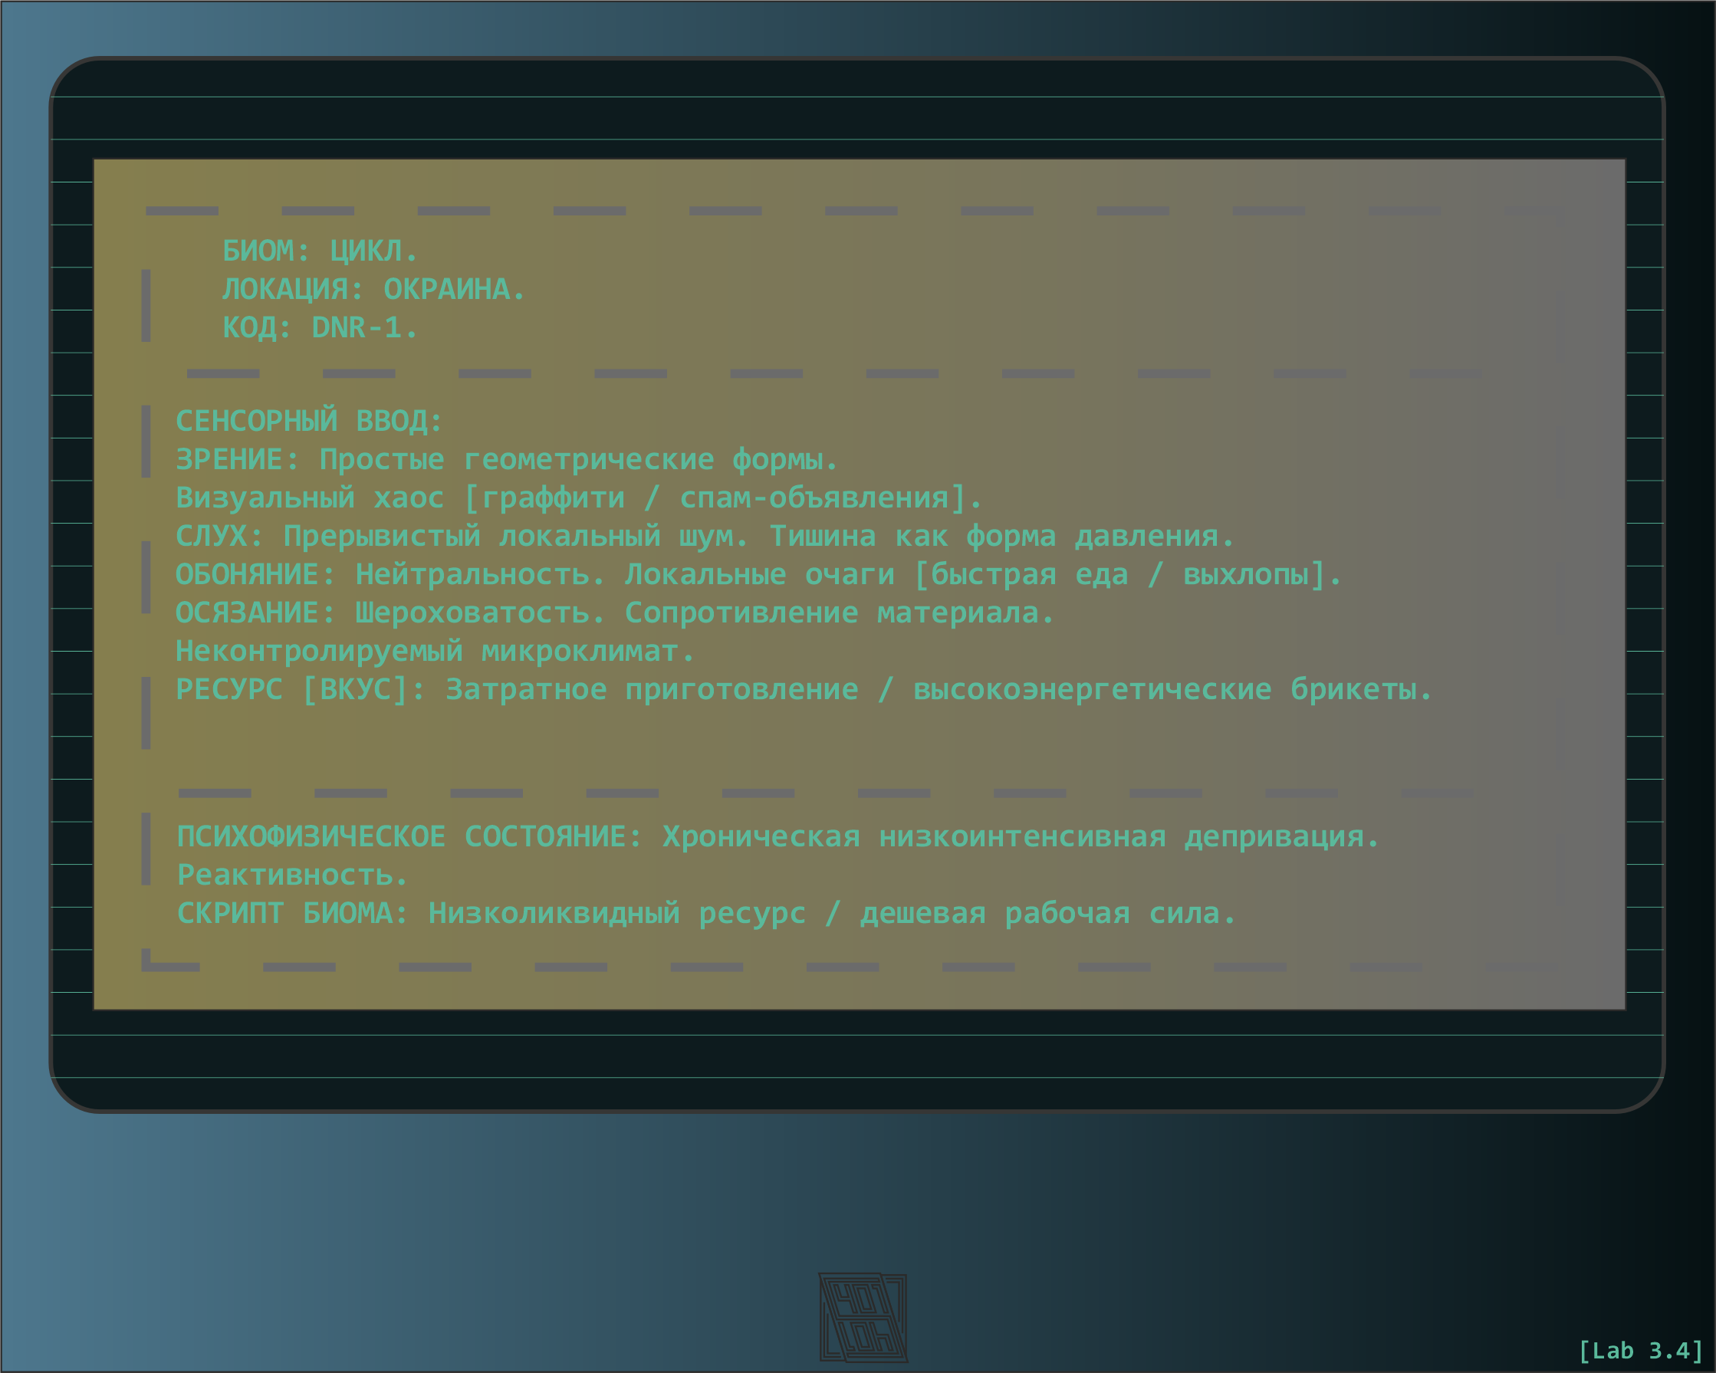1716x1373 pixels.
Task: Click 'Неконтролируемый микроклимат.' line
Action: point(436,652)
